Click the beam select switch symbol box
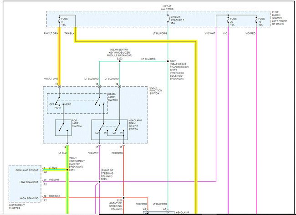 pos(109,130)
